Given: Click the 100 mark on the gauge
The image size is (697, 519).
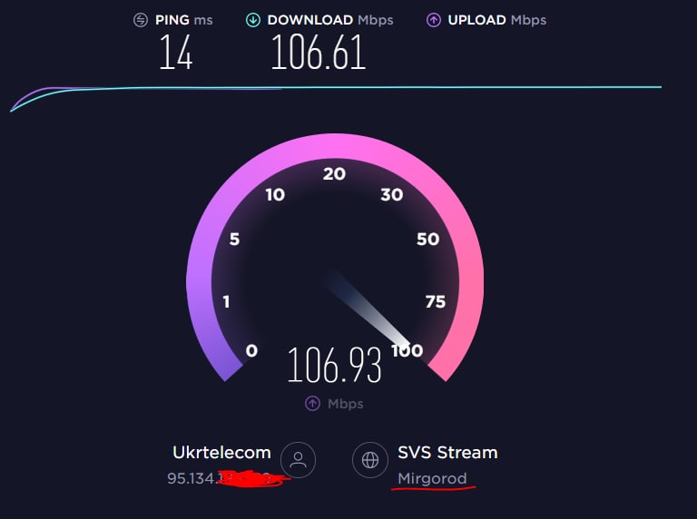Looking at the screenshot, I should pos(407,350).
